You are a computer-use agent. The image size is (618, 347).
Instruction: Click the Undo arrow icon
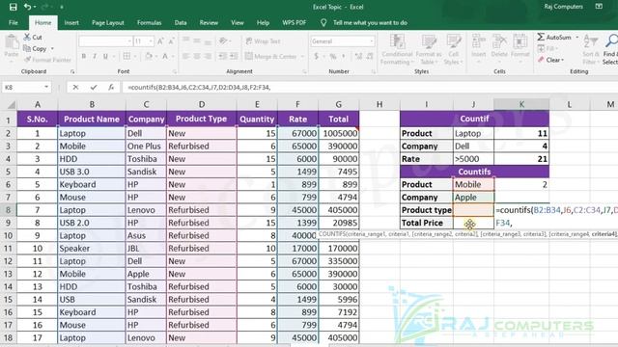(27, 7)
